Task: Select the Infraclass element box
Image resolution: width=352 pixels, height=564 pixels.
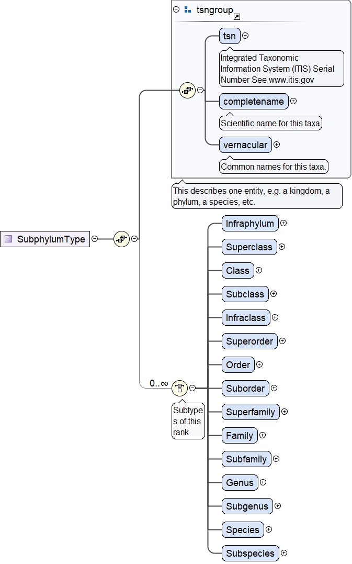Action: pyautogui.click(x=246, y=318)
